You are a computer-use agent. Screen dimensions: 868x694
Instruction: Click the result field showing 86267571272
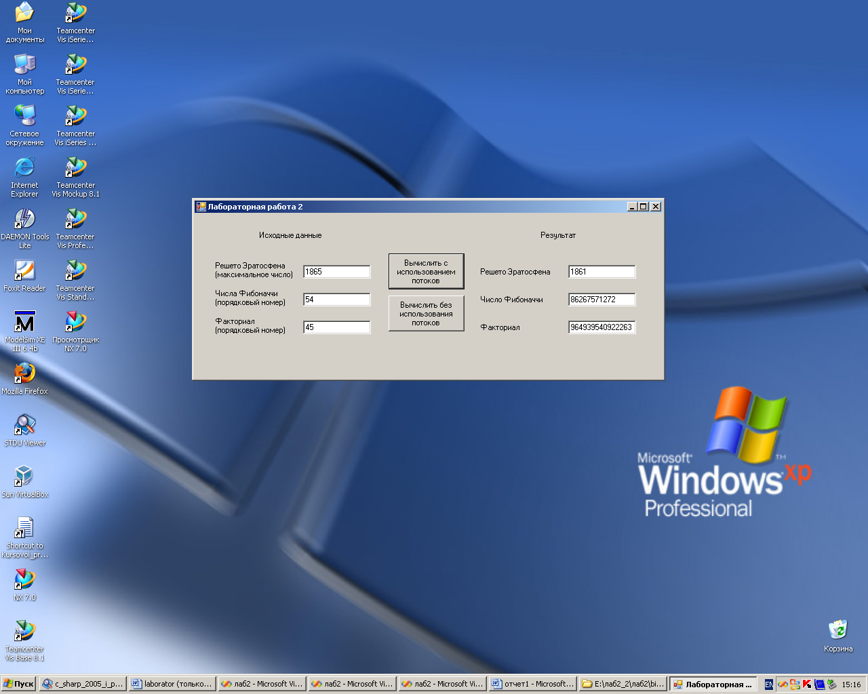click(602, 300)
